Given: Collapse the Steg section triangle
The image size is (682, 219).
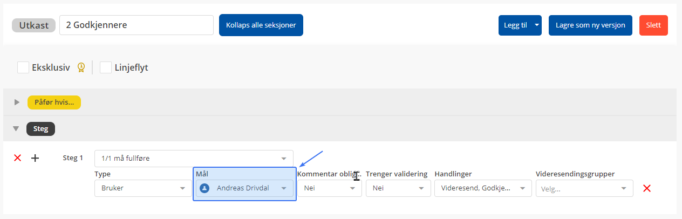Looking at the screenshot, I should [16, 129].
